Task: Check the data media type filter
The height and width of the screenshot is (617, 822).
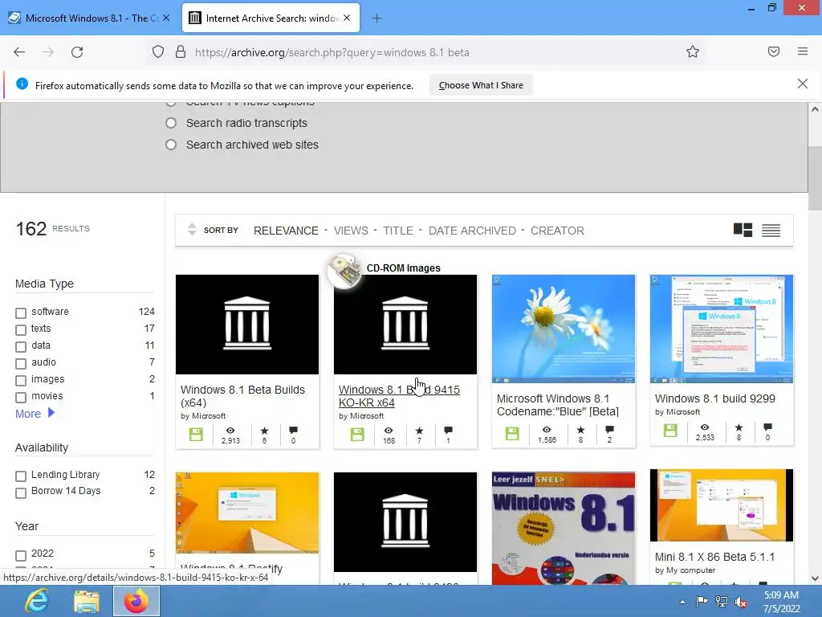Action: coord(21,346)
